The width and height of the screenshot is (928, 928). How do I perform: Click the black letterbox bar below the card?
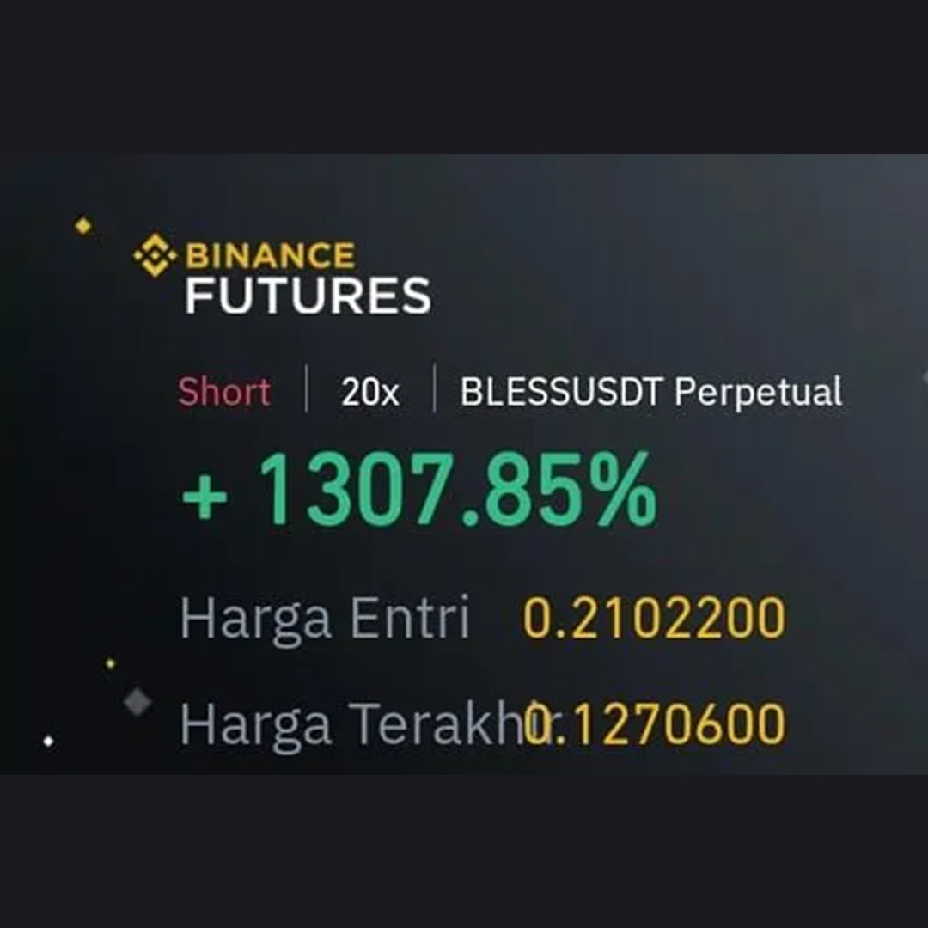pos(464,851)
